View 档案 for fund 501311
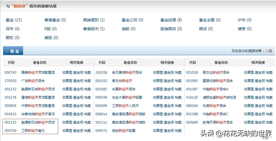This screenshot has width=276, height=141. 178,122
